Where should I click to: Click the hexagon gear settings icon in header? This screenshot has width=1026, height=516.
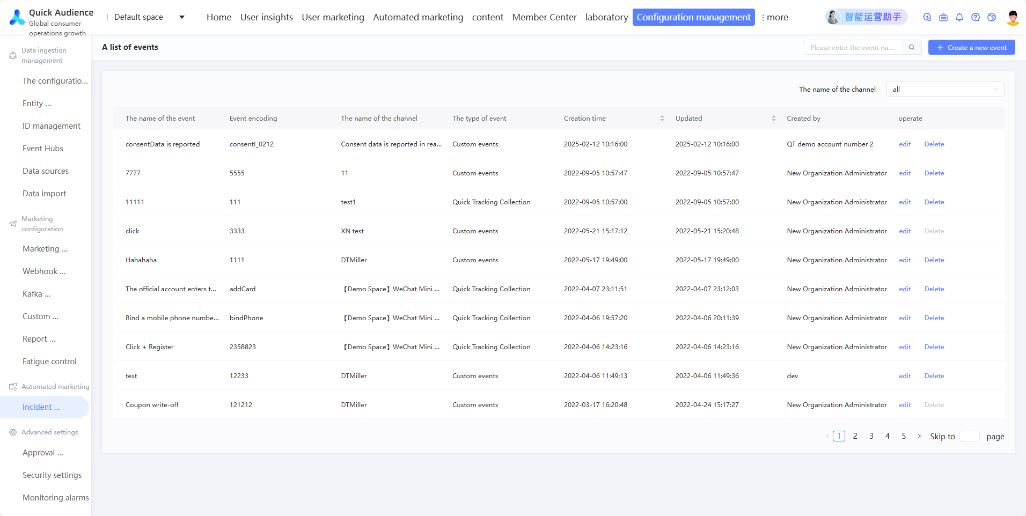[927, 17]
